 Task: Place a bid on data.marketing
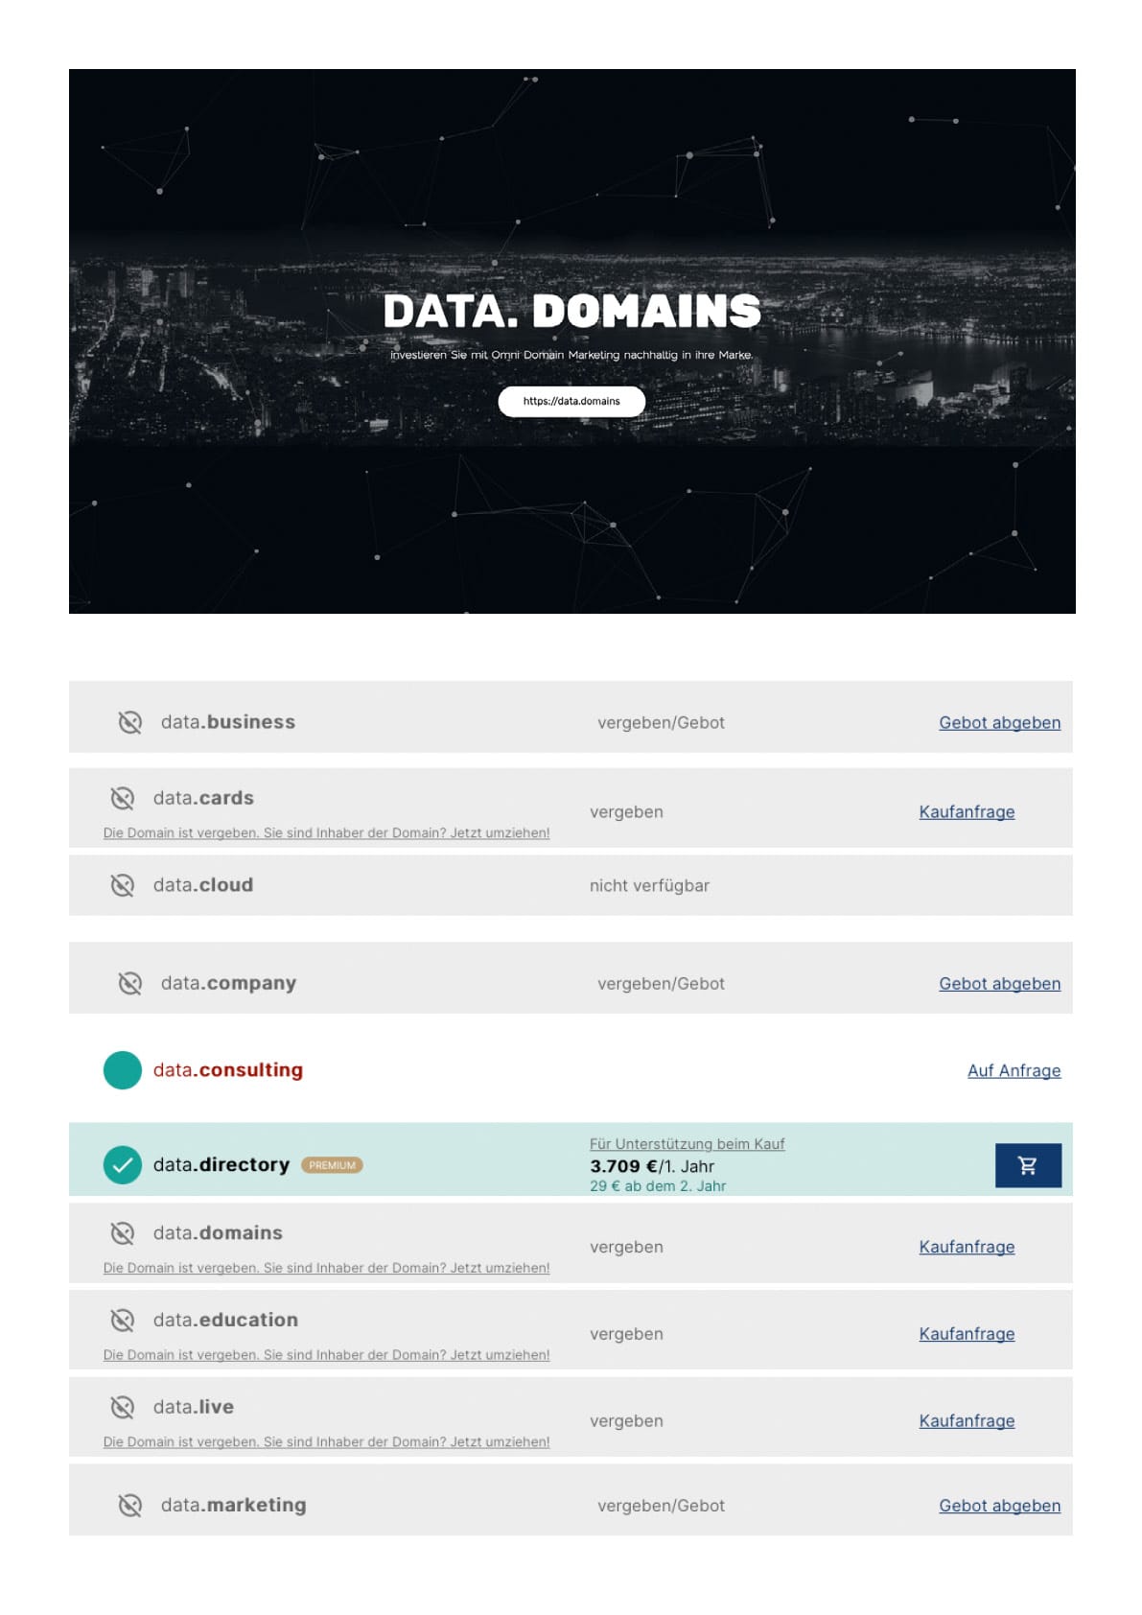click(999, 1506)
